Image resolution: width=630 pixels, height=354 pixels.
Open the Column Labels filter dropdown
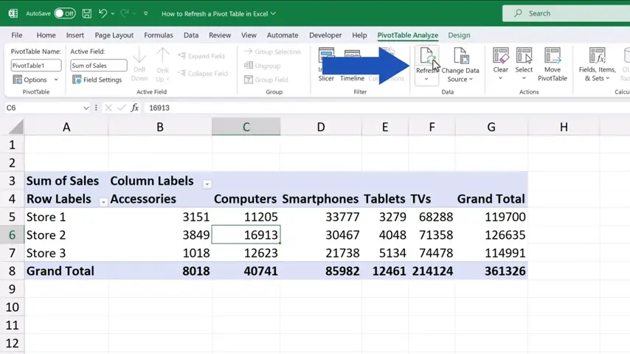207,184
